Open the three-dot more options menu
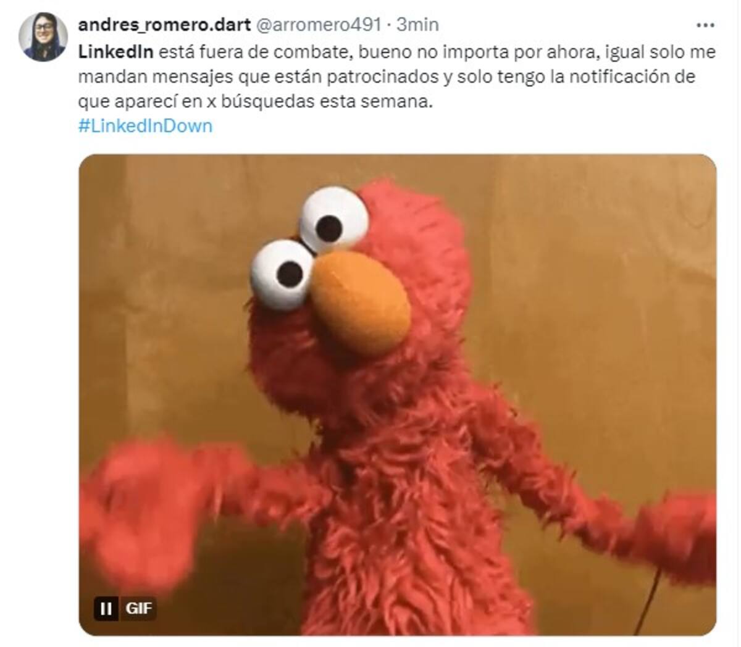This screenshot has height=647, width=741. pos(705,25)
